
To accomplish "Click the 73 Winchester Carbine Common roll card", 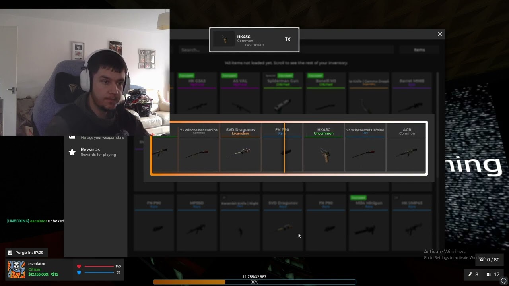I will point(199,149).
